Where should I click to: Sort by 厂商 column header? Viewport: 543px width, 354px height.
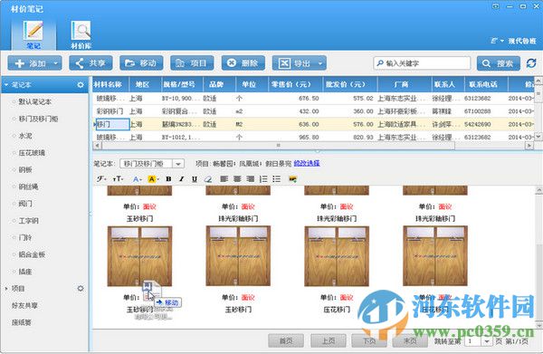(405, 84)
